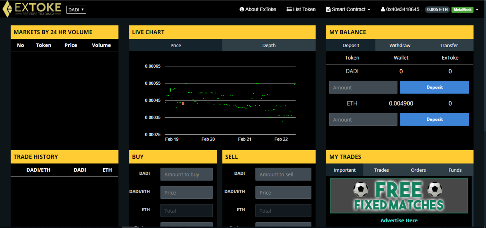The height and width of the screenshot is (228, 486).
Task: Click the ExToke logo
Action: [x=31, y=9]
